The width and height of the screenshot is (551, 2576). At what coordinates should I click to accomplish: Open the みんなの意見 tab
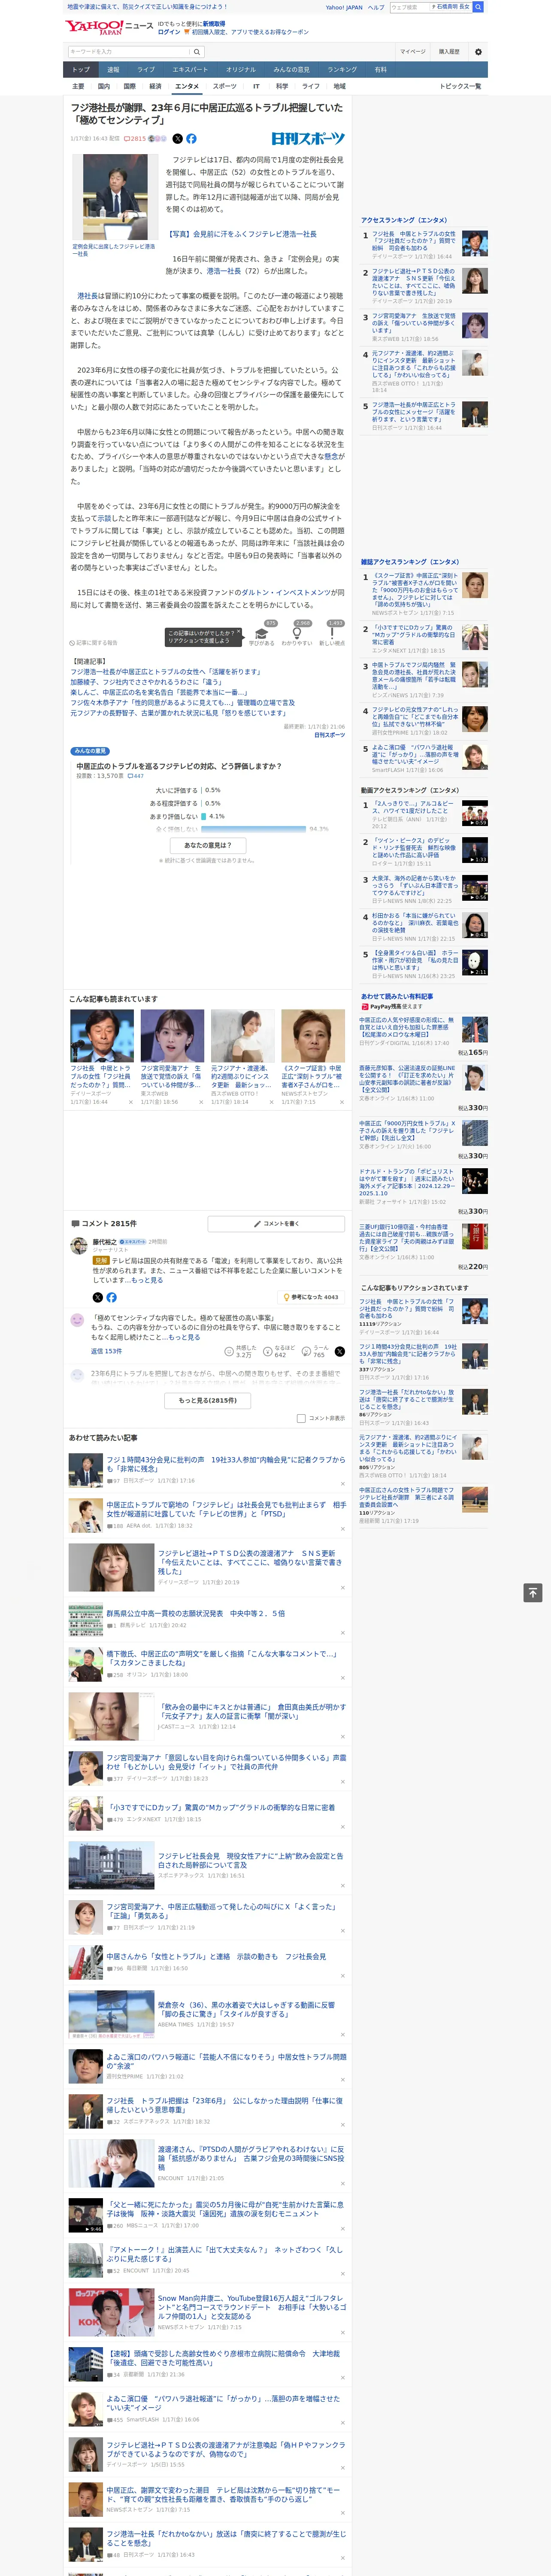(x=291, y=70)
